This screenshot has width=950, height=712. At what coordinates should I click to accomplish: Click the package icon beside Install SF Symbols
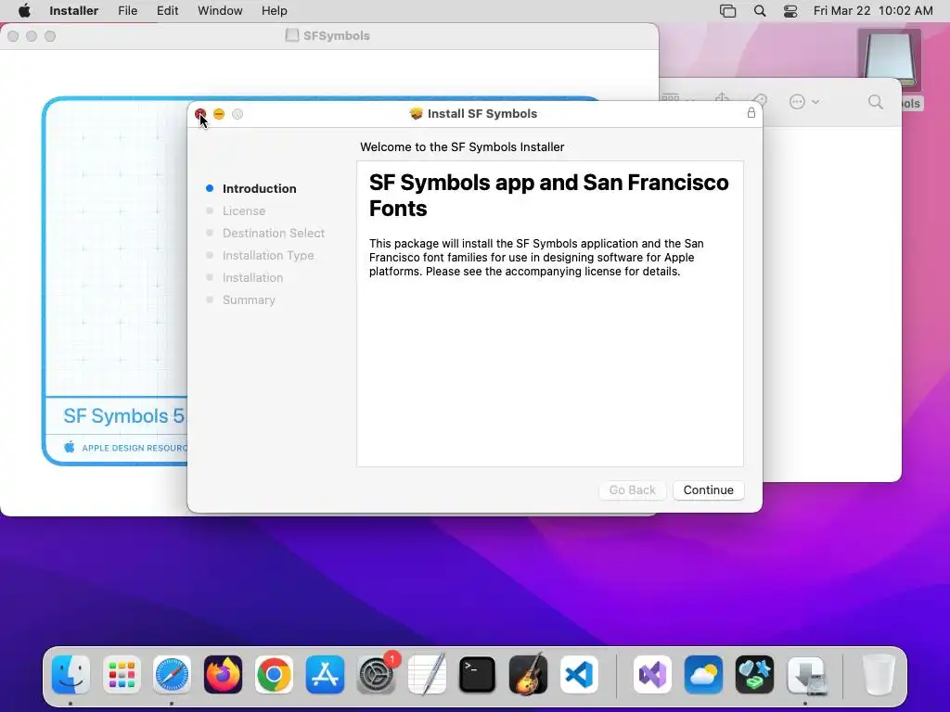[416, 113]
